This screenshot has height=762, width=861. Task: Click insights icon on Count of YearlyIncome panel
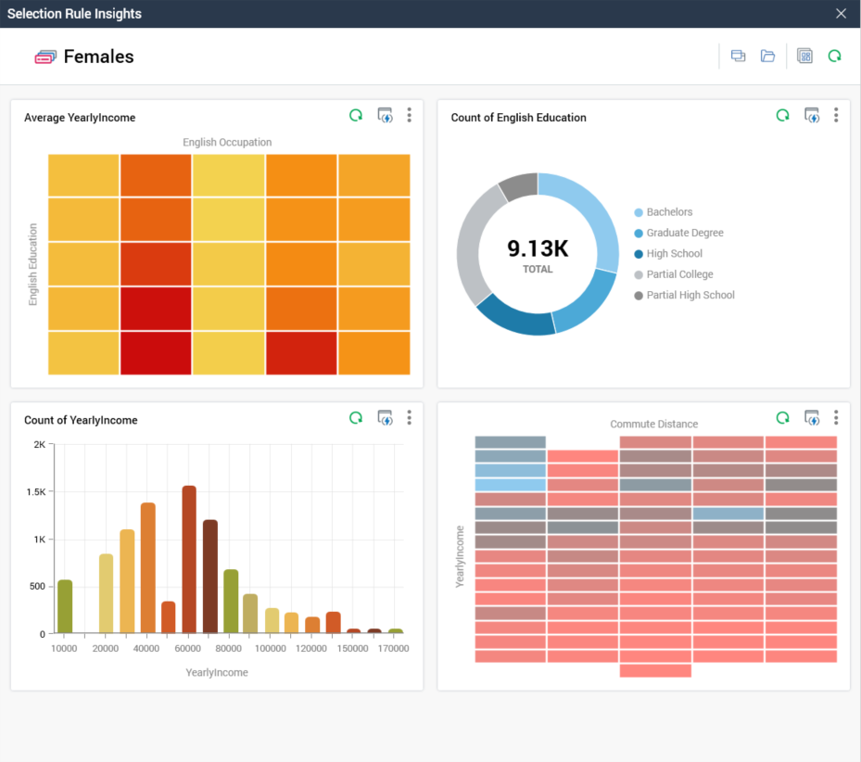pyautogui.click(x=385, y=418)
